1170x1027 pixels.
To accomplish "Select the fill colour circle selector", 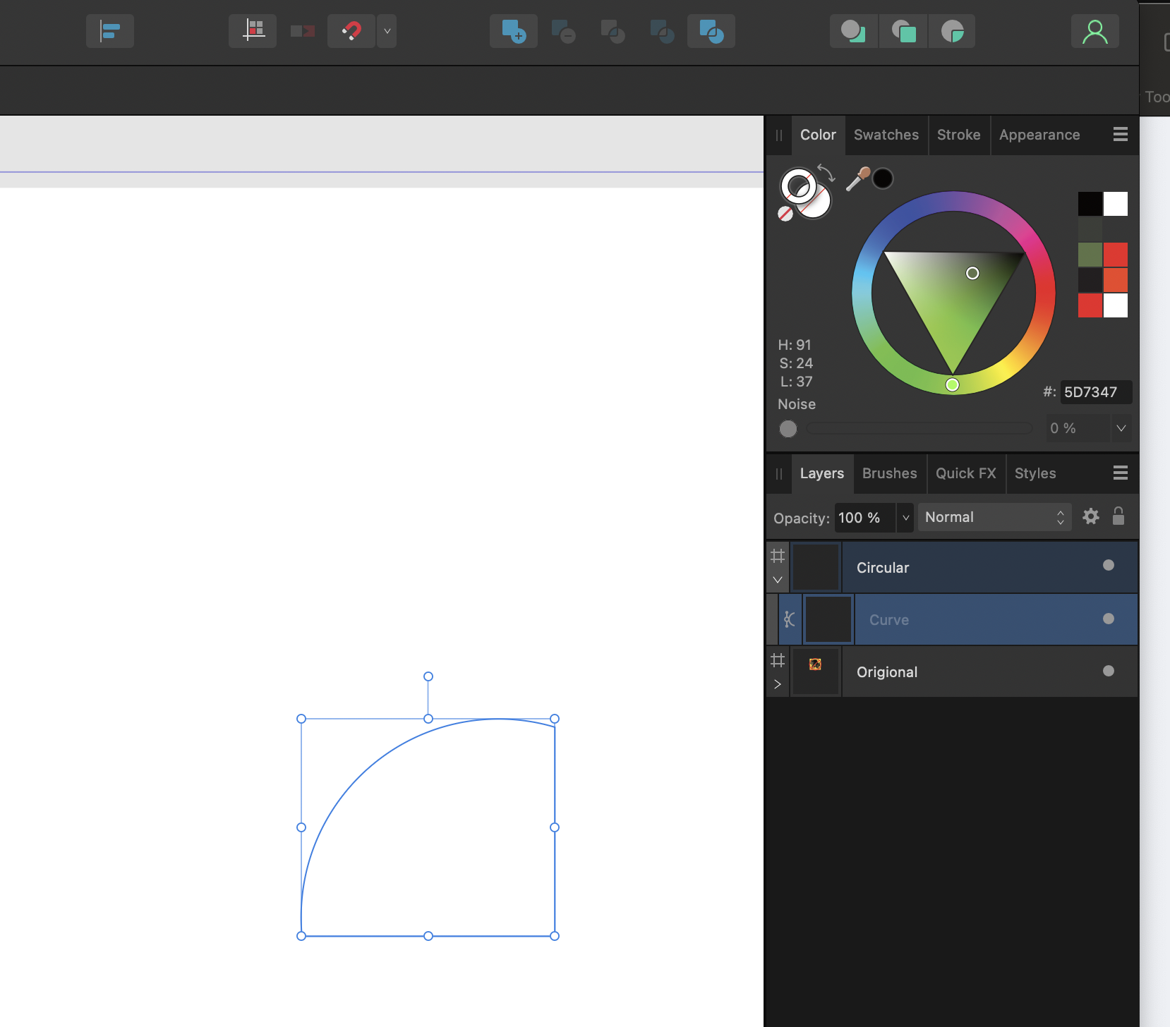I will [x=819, y=205].
